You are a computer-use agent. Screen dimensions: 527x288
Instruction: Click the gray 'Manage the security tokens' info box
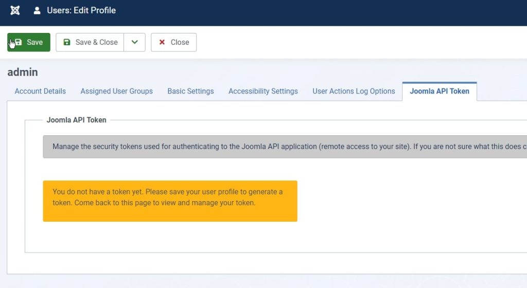[x=285, y=147]
